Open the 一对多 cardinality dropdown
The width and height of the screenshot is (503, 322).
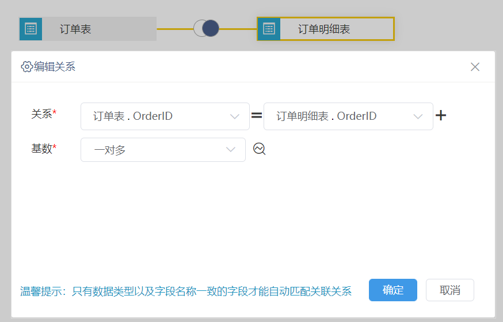tap(163, 150)
